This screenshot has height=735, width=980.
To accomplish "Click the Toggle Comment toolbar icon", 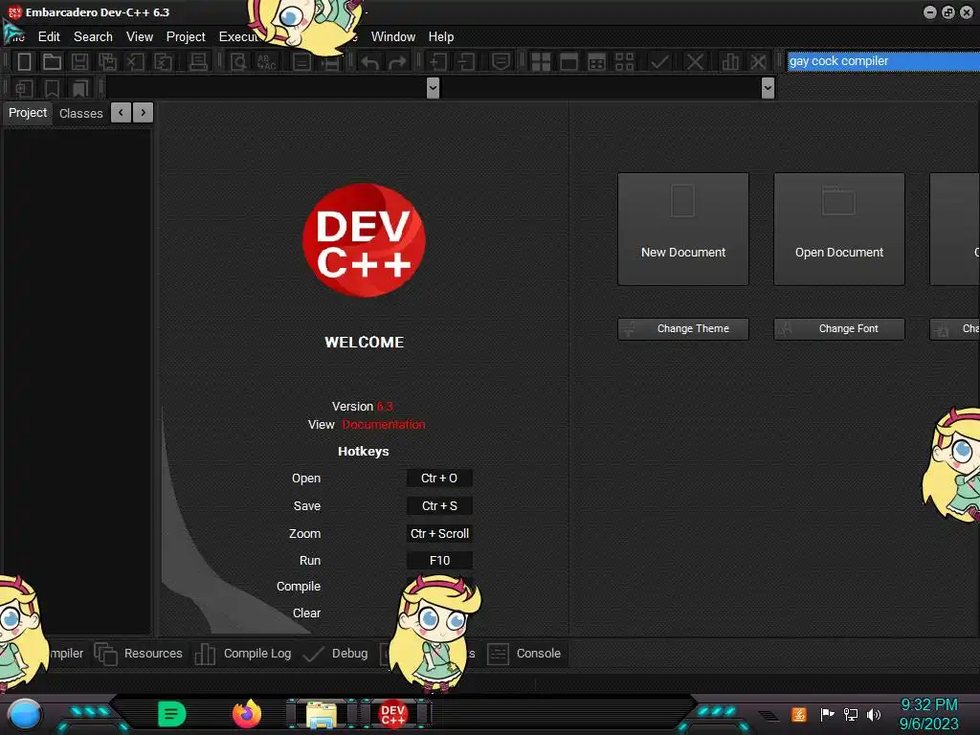I will (x=501, y=61).
